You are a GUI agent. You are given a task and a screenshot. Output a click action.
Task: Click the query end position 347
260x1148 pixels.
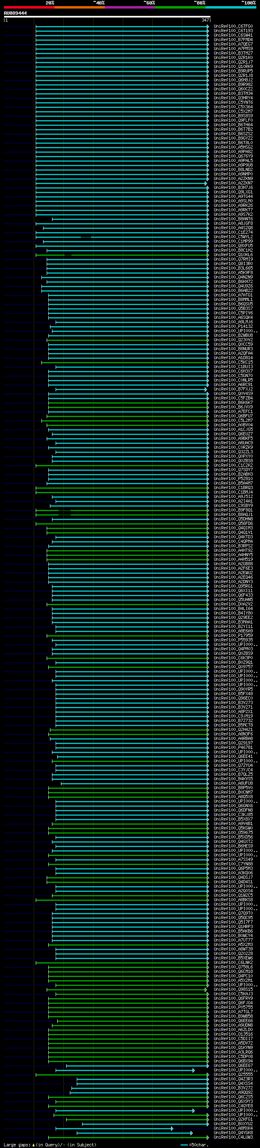(x=205, y=20)
